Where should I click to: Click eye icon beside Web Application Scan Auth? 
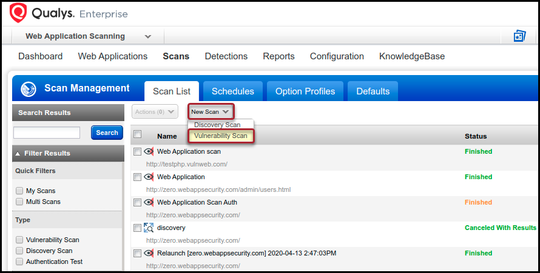click(x=149, y=202)
